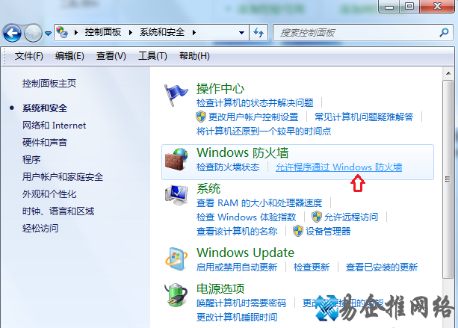Open the address bar history dropdown arrow
The width and height of the screenshot is (458, 328).
[x=241, y=33]
